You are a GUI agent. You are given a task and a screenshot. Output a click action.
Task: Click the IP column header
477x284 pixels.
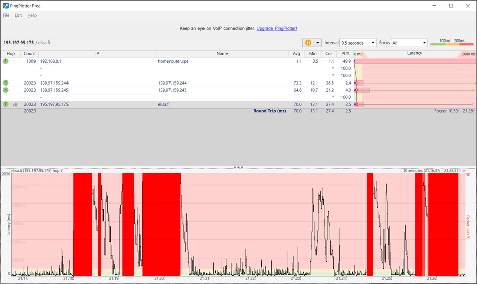coord(97,53)
